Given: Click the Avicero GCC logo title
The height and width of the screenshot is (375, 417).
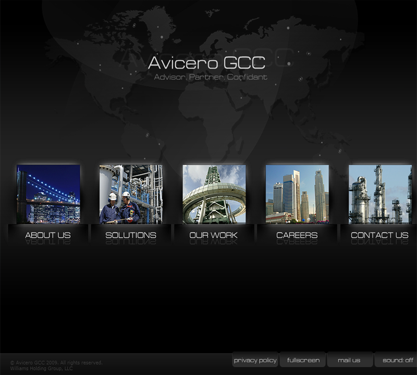Looking at the screenshot, I should tap(206, 63).
